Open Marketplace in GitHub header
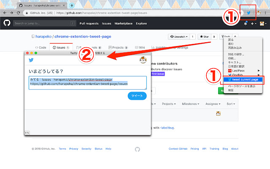The image size is (270, 169). coord(124,24)
